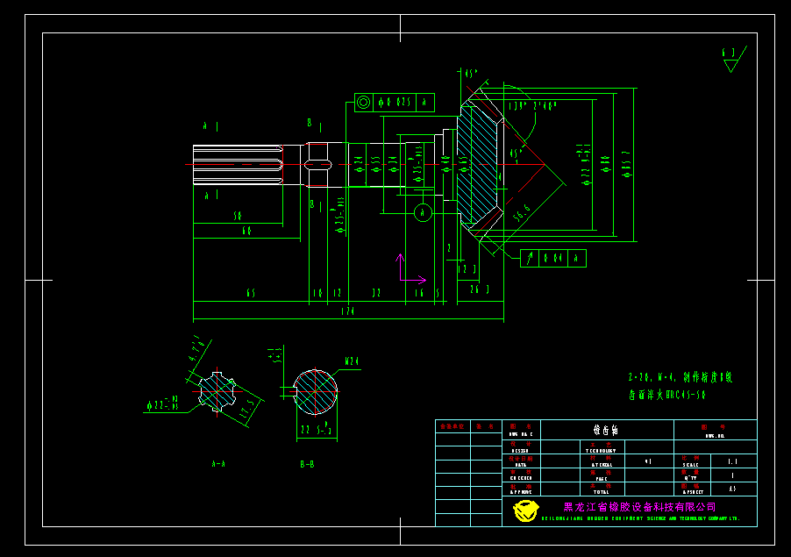This screenshot has height=557, width=791.
Task: Select the drawing title text in title block
Action: coord(606,430)
